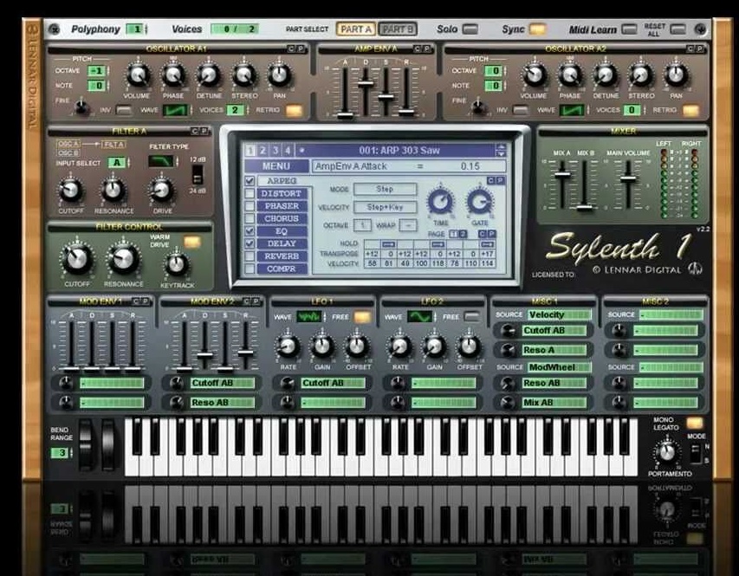Select the PART A tab
The width and height of the screenshot is (739, 576).
[356, 29]
